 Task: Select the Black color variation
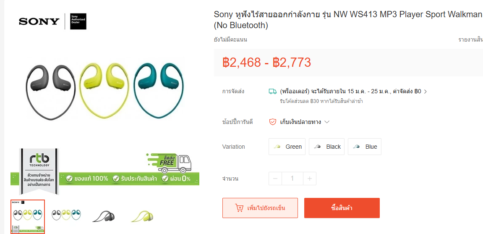[x=326, y=147]
